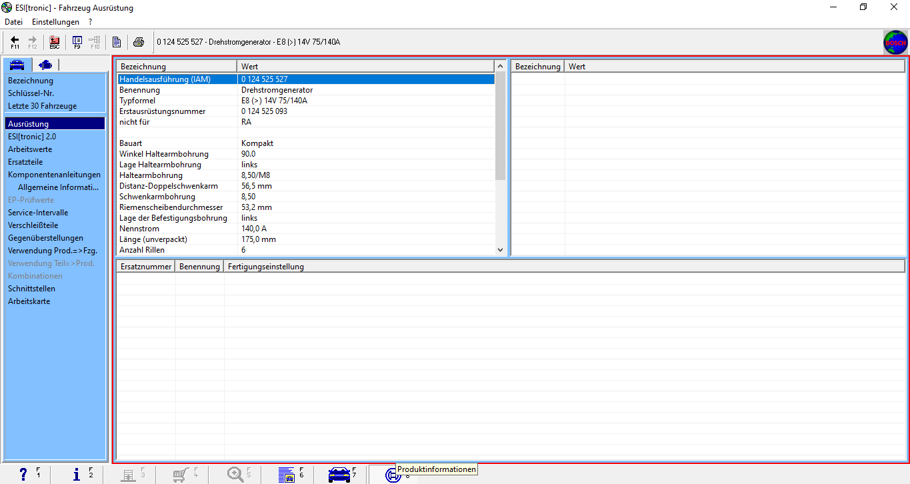Click the Bosch globe logo
910x484 pixels.
(895, 42)
